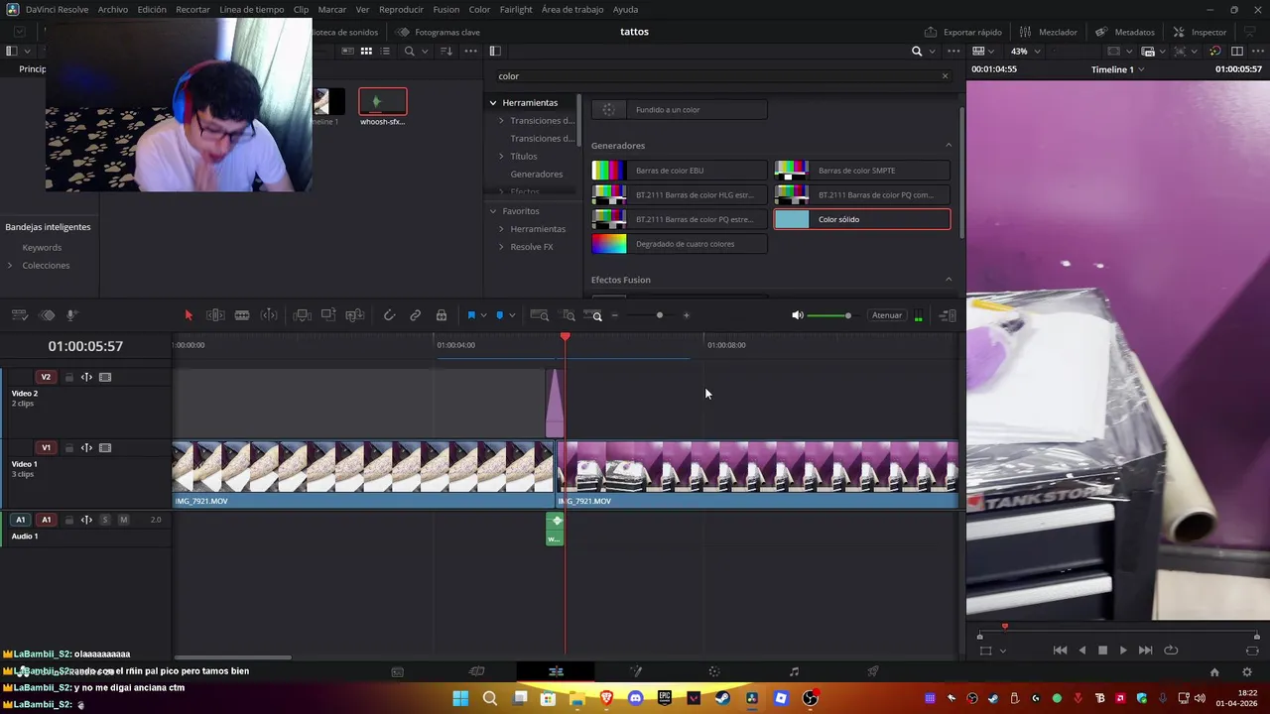The width and height of the screenshot is (1270, 714).
Task: Open the Mezclador panel
Action: [1048, 32]
